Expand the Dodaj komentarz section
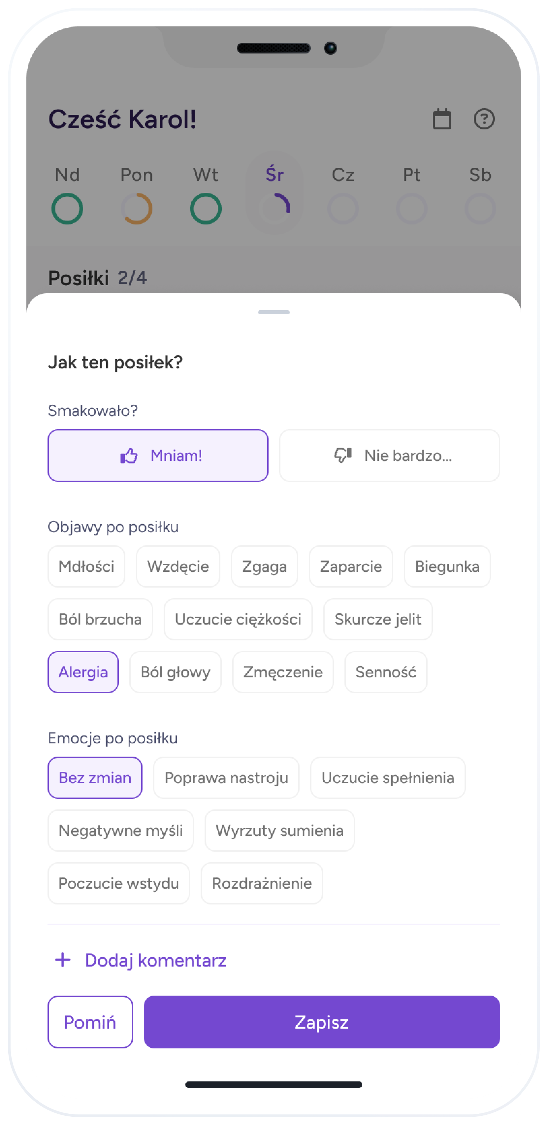548x1125 pixels. click(155, 960)
